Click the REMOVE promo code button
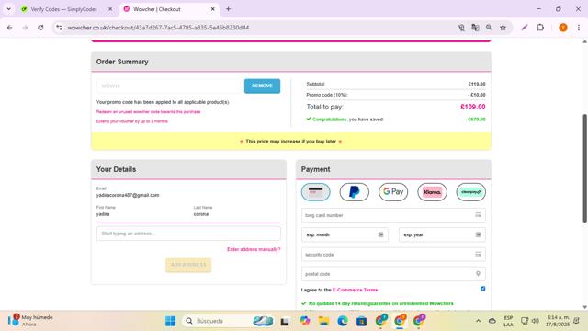 pos(262,86)
